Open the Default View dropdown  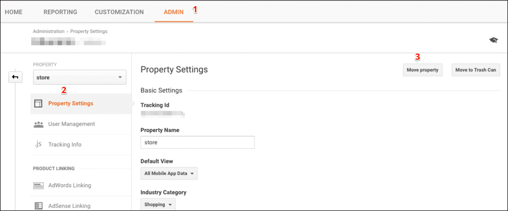[x=169, y=174]
